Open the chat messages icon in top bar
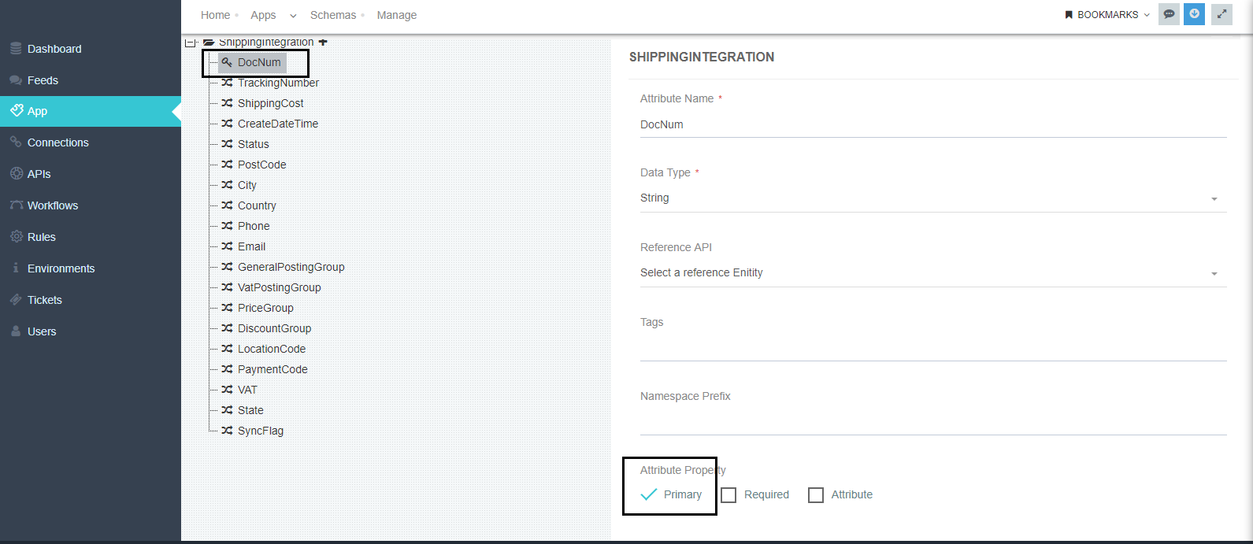The height and width of the screenshot is (544, 1253). [x=1169, y=14]
